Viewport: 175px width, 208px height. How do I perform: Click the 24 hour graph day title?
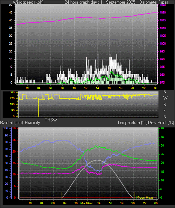[x=100, y=2]
